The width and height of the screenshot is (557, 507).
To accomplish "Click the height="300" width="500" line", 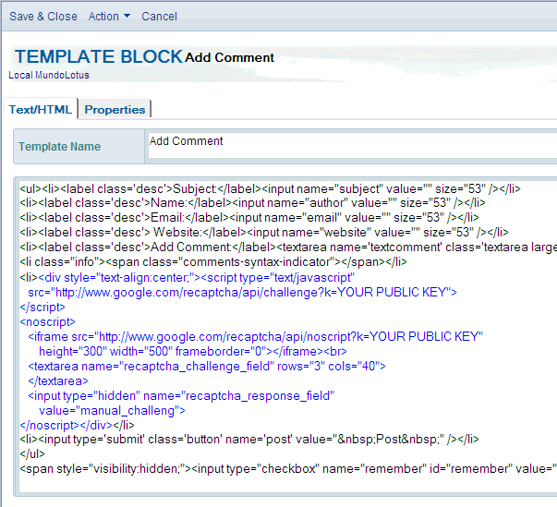I will tap(193, 352).
